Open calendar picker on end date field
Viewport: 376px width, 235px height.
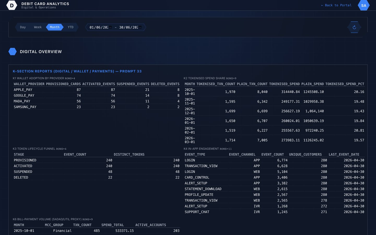(140, 27)
